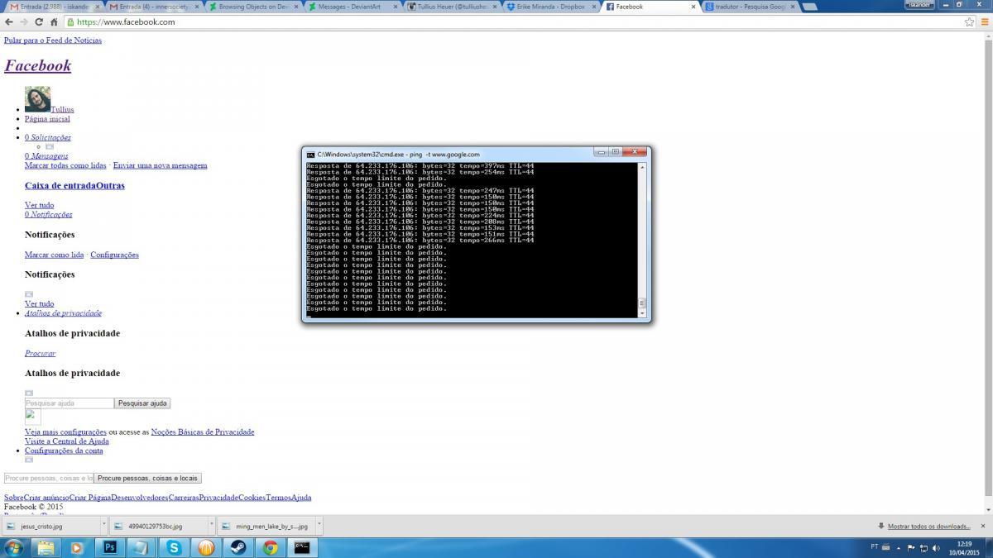The height and width of the screenshot is (558, 993).
Task: Open 0 Mensagens link
Action: 46,156
